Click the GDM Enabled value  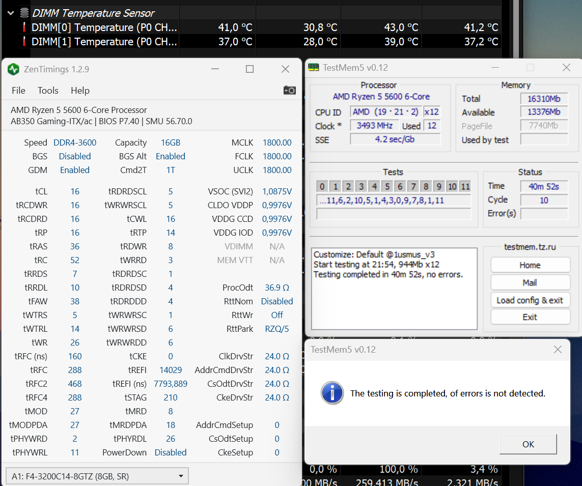(75, 170)
